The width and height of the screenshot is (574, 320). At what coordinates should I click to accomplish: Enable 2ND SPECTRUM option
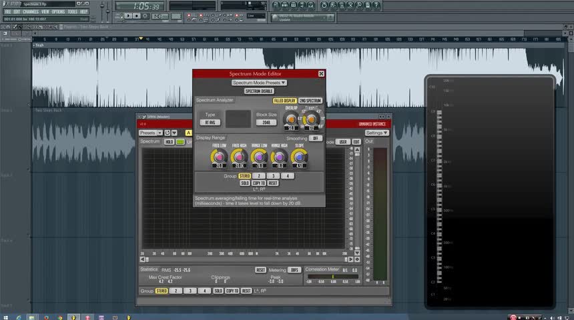click(310, 101)
